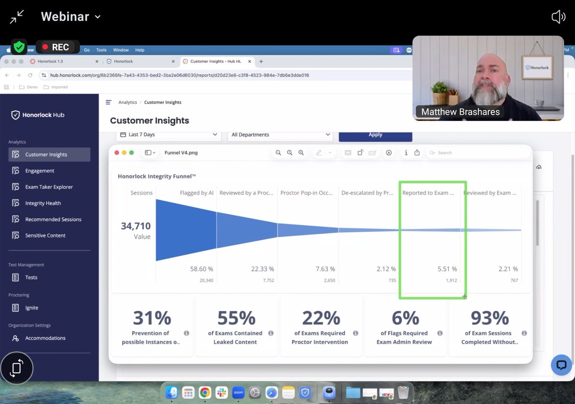Show the Markup toolbar in Preview

[389, 153]
